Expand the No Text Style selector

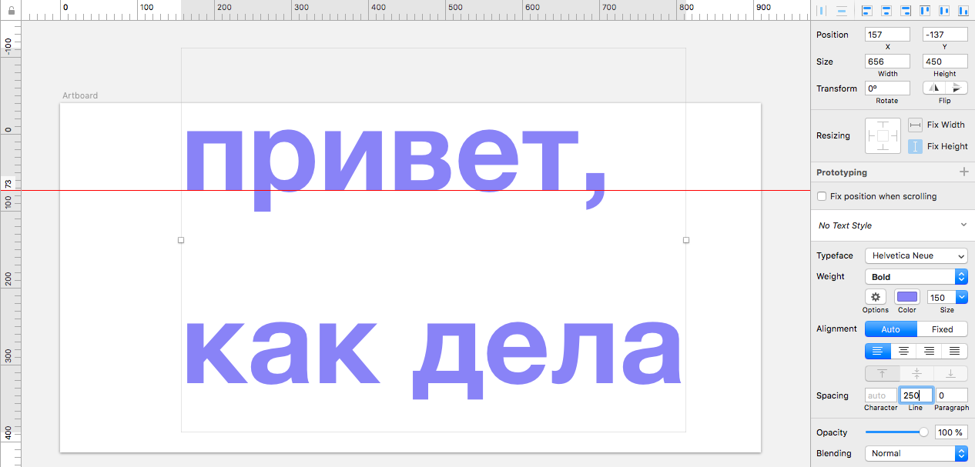click(x=963, y=225)
